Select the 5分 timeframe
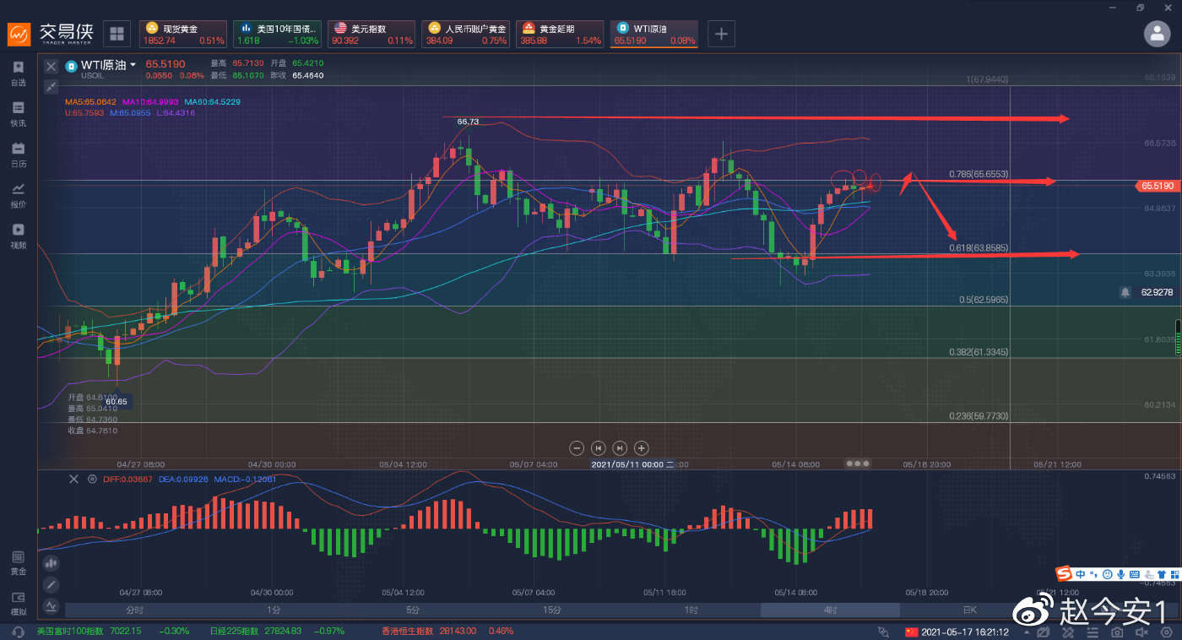This screenshot has height=640, width=1182. [x=412, y=610]
